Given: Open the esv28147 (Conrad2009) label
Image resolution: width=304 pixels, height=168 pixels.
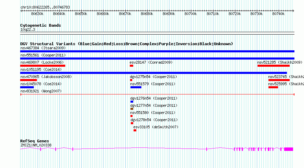Looking at the screenshot, I should 151,62.
